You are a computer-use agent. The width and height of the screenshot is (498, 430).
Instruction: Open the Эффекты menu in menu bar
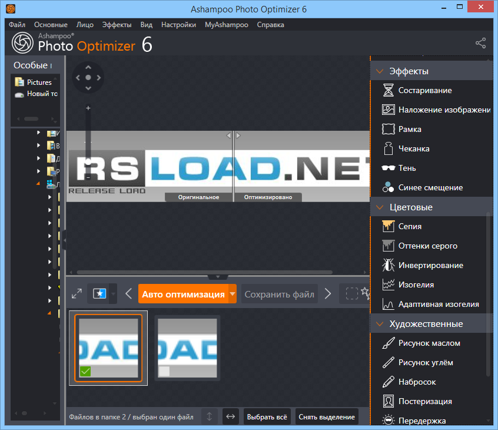(117, 25)
